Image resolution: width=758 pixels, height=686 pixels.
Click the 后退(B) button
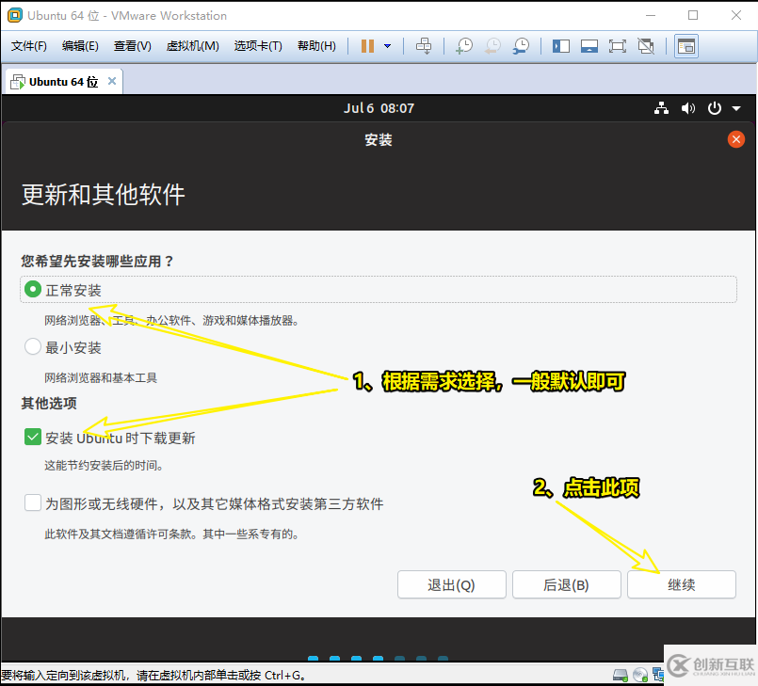[566, 584]
